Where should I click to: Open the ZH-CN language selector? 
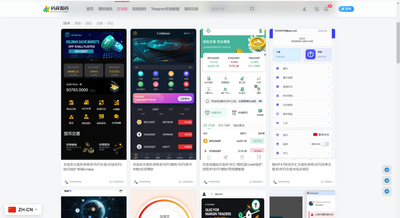[x=23, y=209]
